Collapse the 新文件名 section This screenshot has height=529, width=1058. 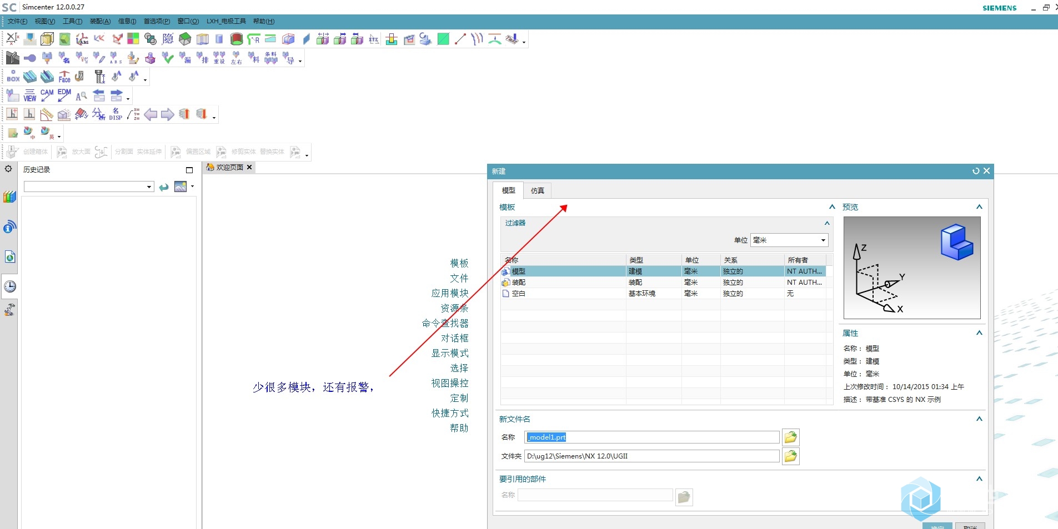click(979, 419)
